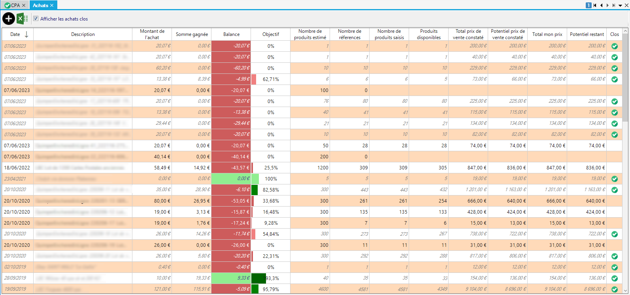Go to the first tab using the first-arrow icon
This screenshot has height=295, width=630.
pyautogui.click(x=595, y=5)
